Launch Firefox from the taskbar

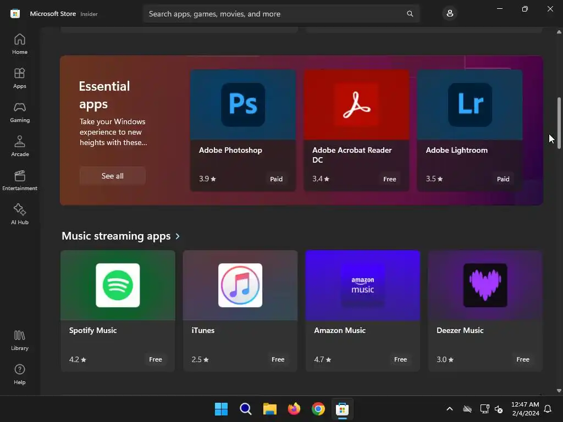coord(294,409)
